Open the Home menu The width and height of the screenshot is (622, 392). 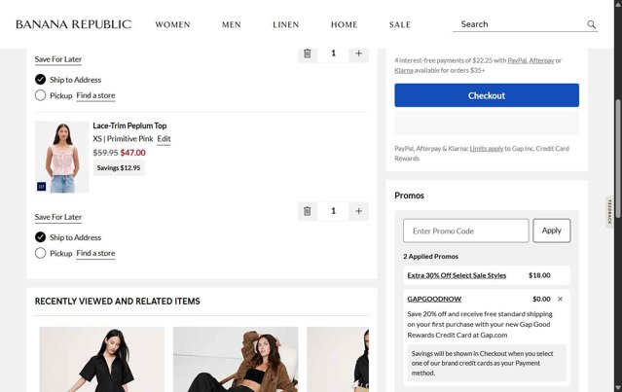pyautogui.click(x=344, y=24)
